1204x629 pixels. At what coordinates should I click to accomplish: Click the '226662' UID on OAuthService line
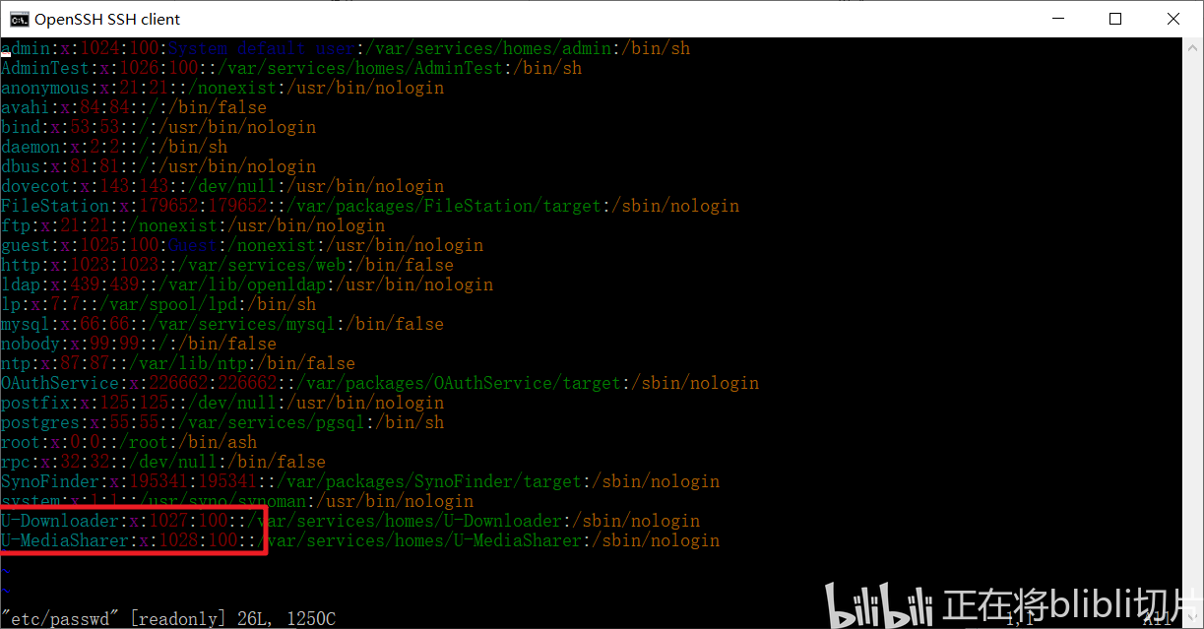(x=178, y=383)
